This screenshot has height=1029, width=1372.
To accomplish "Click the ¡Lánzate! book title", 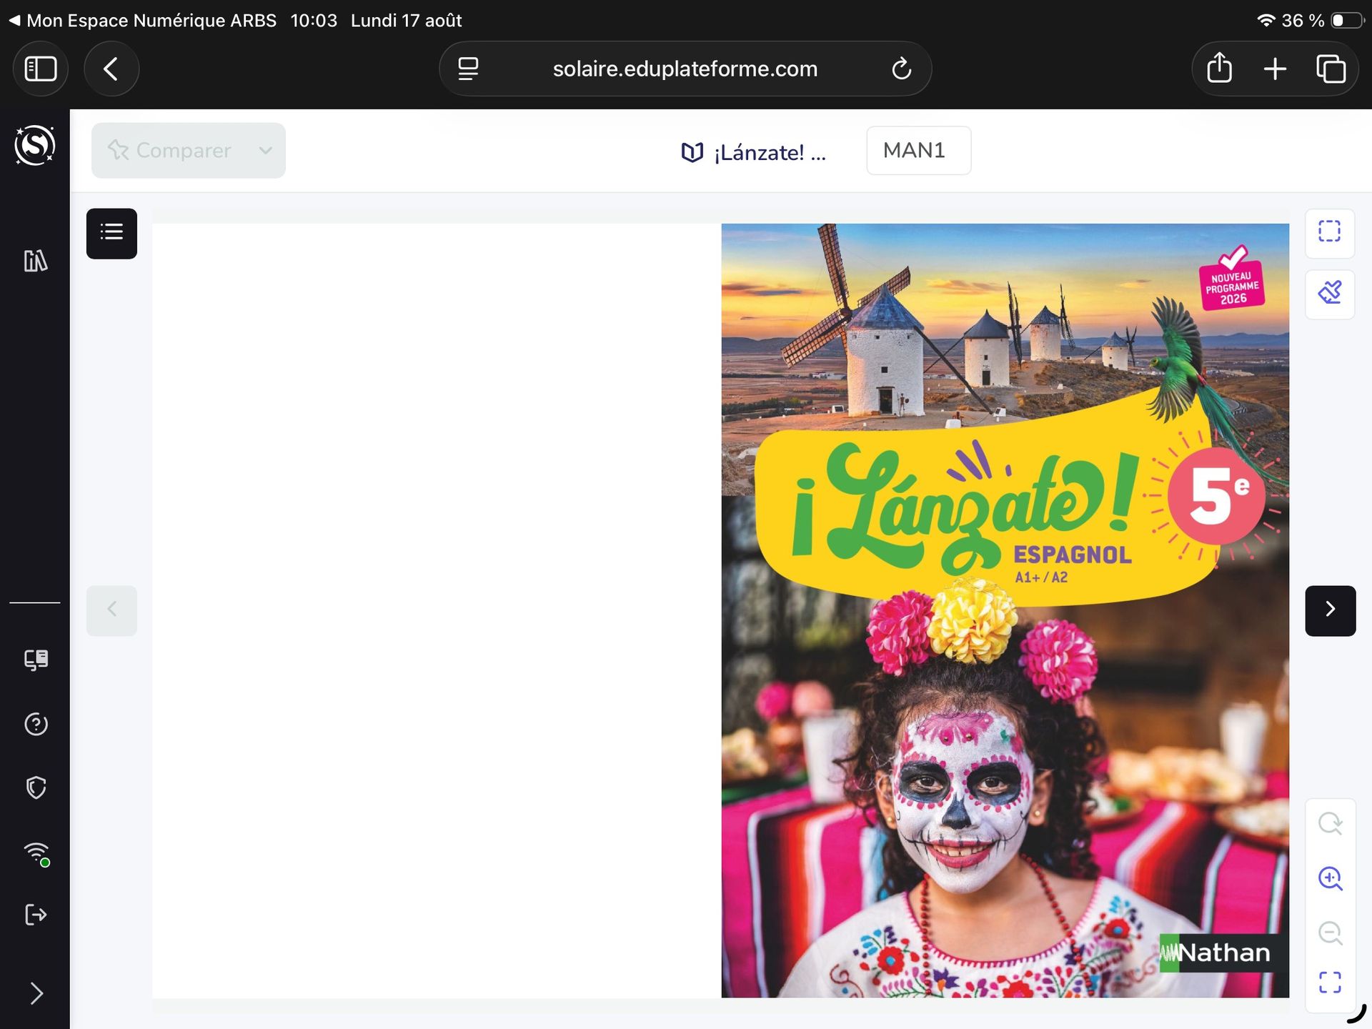I will pos(754,151).
